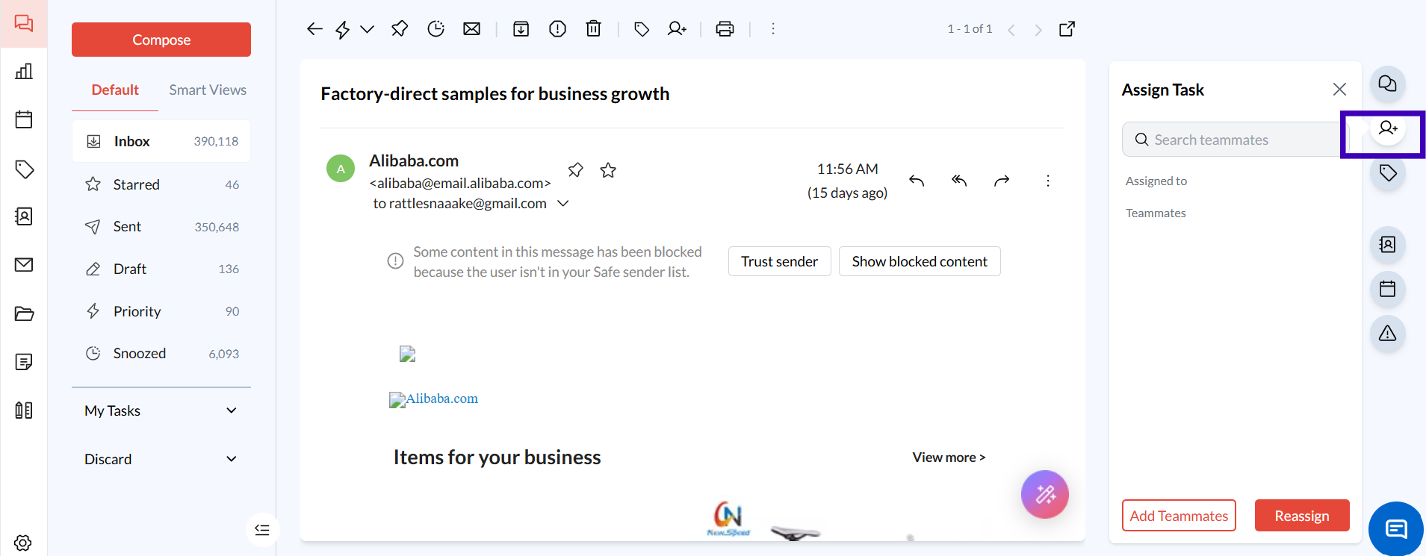The width and height of the screenshot is (1426, 556).
Task: Star the Alibaba.com message
Action: pos(608,170)
